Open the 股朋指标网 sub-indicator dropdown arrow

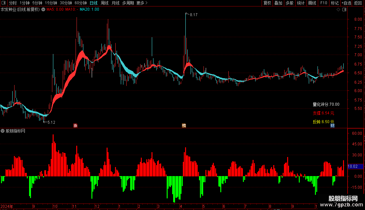pyautogui.click(x=3, y=131)
